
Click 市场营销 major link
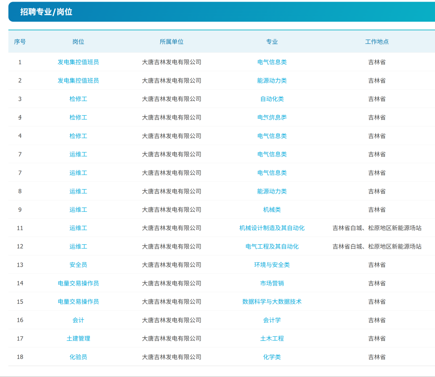272,283
